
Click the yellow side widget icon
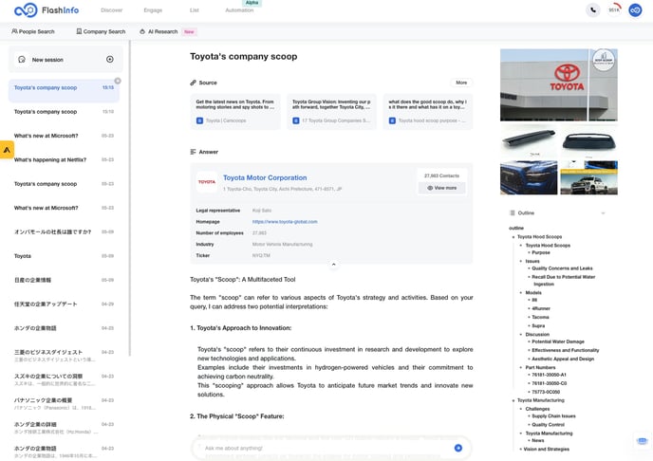tap(7, 150)
